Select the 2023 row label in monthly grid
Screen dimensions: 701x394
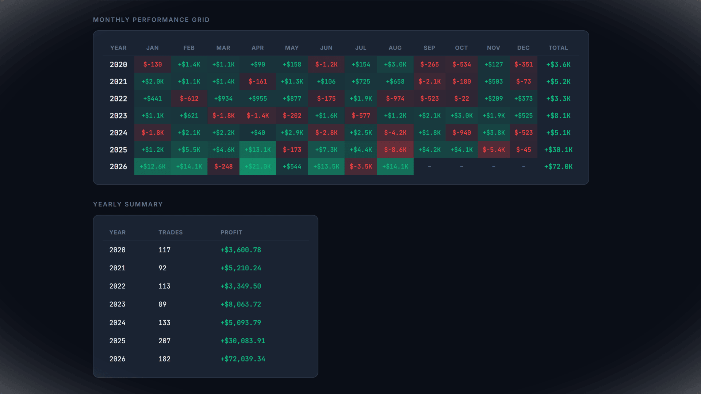(x=118, y=116)
